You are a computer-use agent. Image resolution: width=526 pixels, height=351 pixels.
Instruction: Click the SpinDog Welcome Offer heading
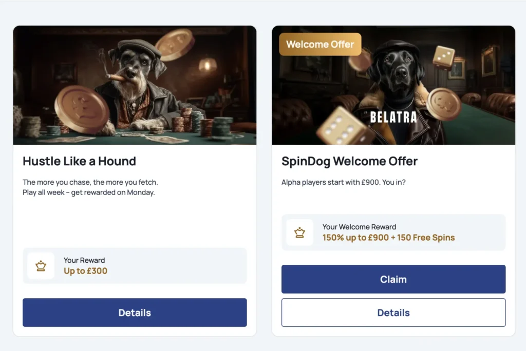click(349, 161)
